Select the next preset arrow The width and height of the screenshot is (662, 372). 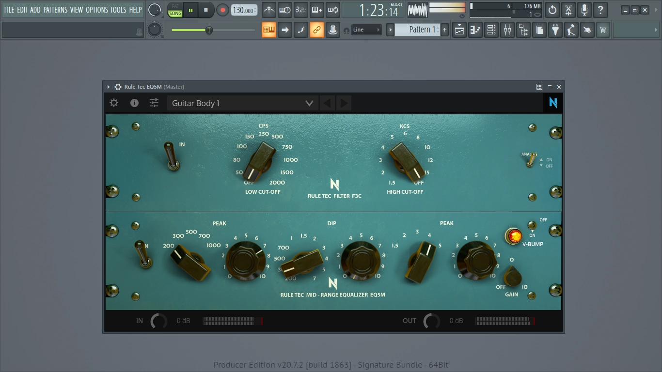pos(344,103)
